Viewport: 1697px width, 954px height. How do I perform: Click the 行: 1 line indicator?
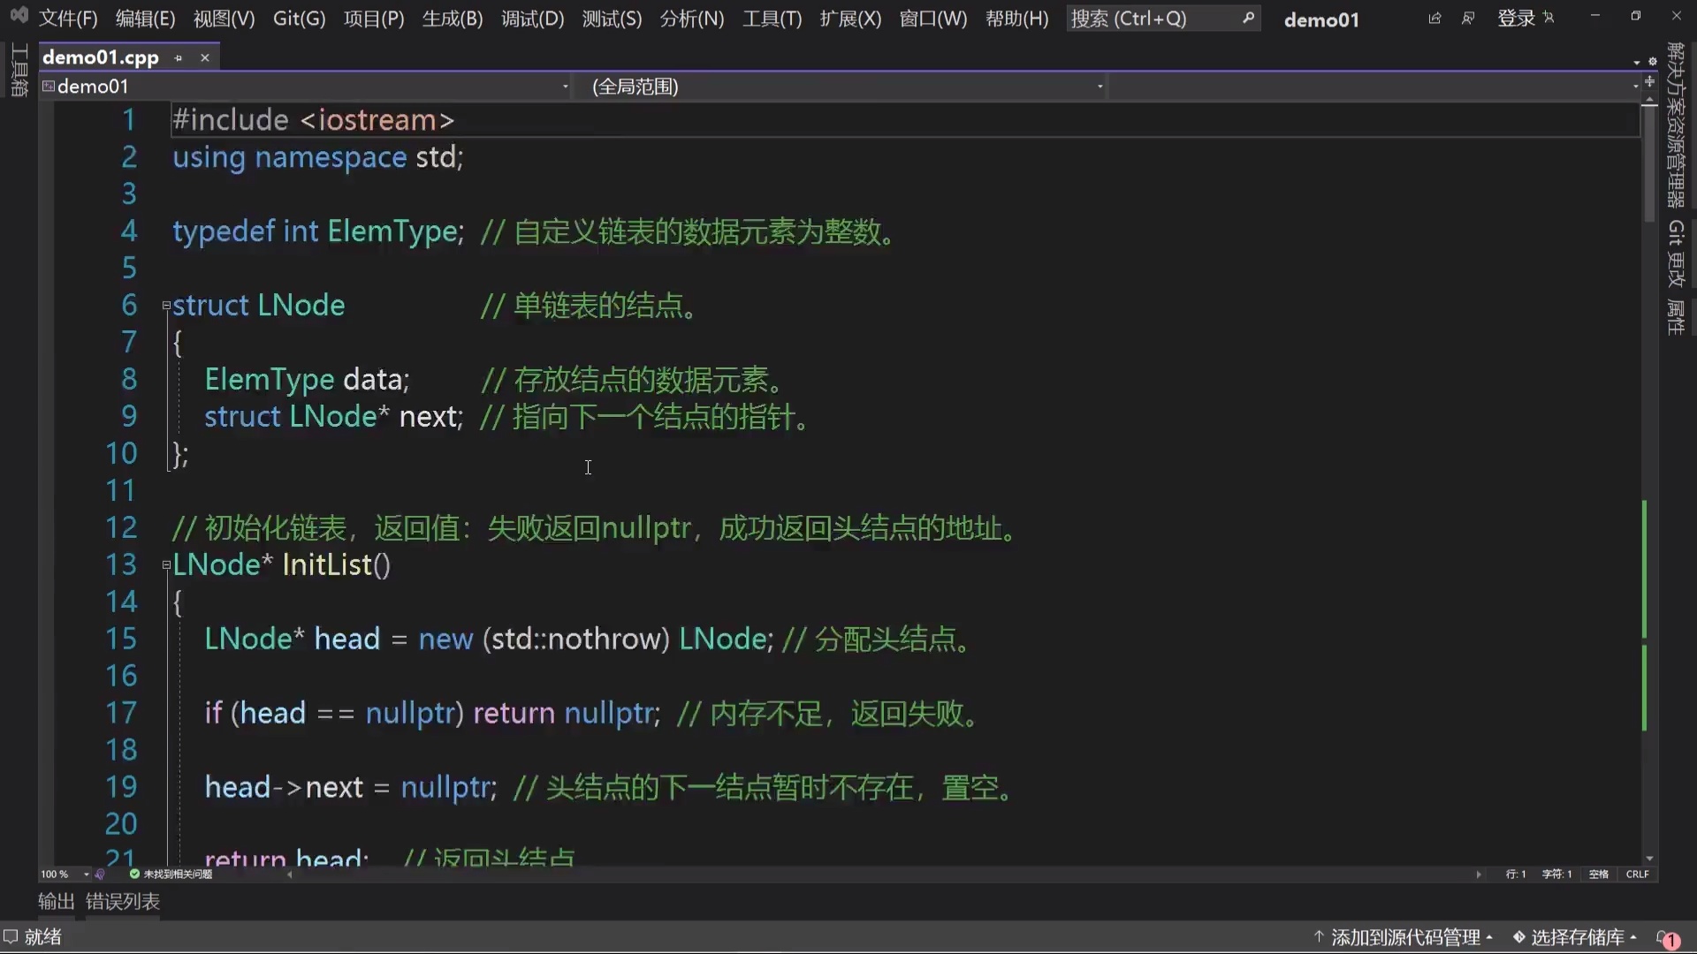click(1516, 874)
